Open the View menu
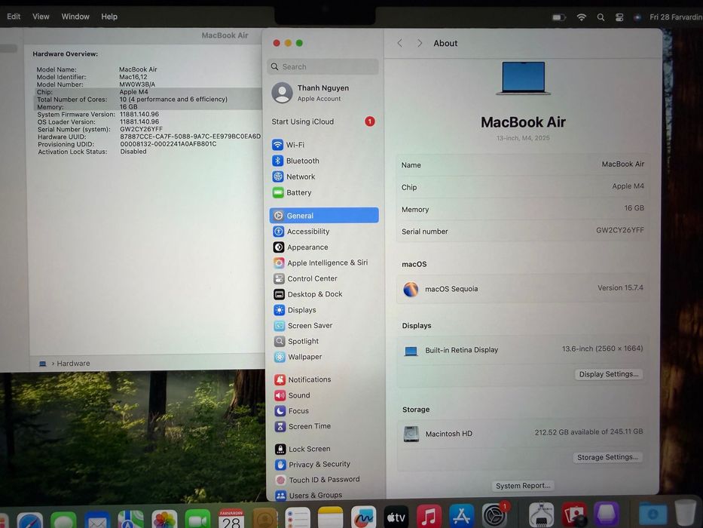The height and width of the screenshot is (528, 703). coord(41,17)
